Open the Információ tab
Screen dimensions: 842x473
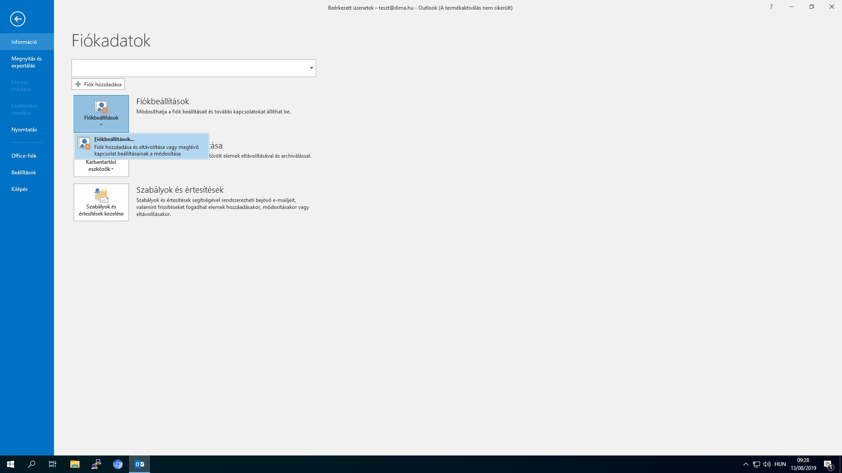tap(27, 42)
